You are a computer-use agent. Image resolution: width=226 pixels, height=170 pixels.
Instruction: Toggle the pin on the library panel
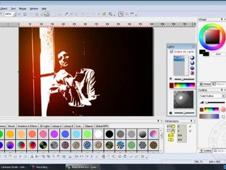(158, 121)
